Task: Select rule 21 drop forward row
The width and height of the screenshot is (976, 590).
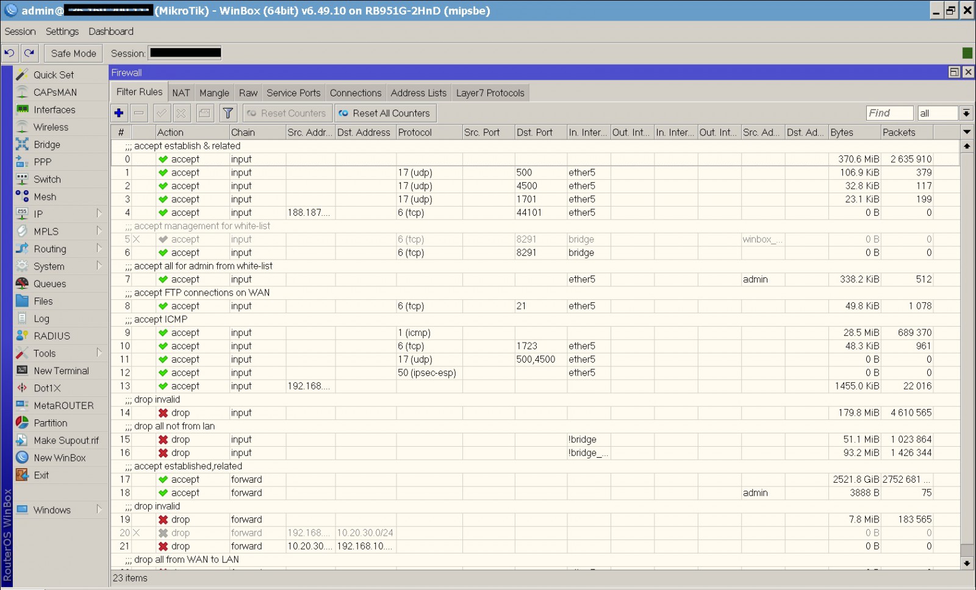Action: point(535,546)
